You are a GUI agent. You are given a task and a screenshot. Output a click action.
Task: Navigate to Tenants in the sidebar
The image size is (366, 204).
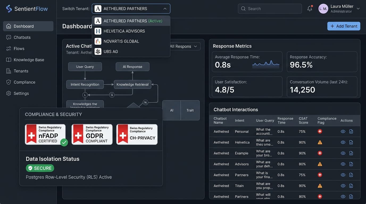28,71
